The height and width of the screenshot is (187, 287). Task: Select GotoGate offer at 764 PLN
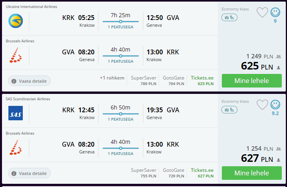coord(173,80)
